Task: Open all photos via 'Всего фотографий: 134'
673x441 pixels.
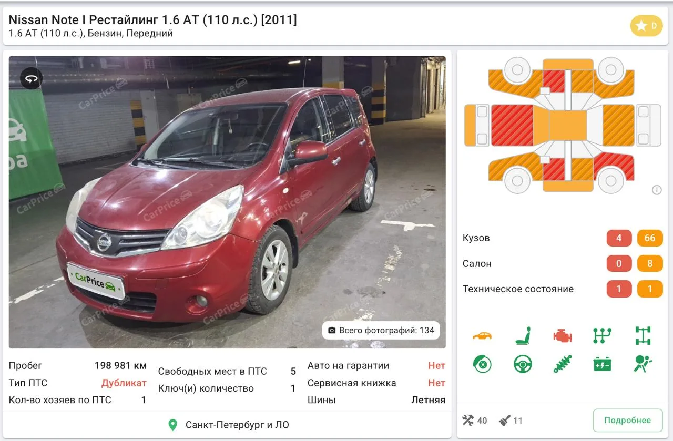Action: (381, 330)
